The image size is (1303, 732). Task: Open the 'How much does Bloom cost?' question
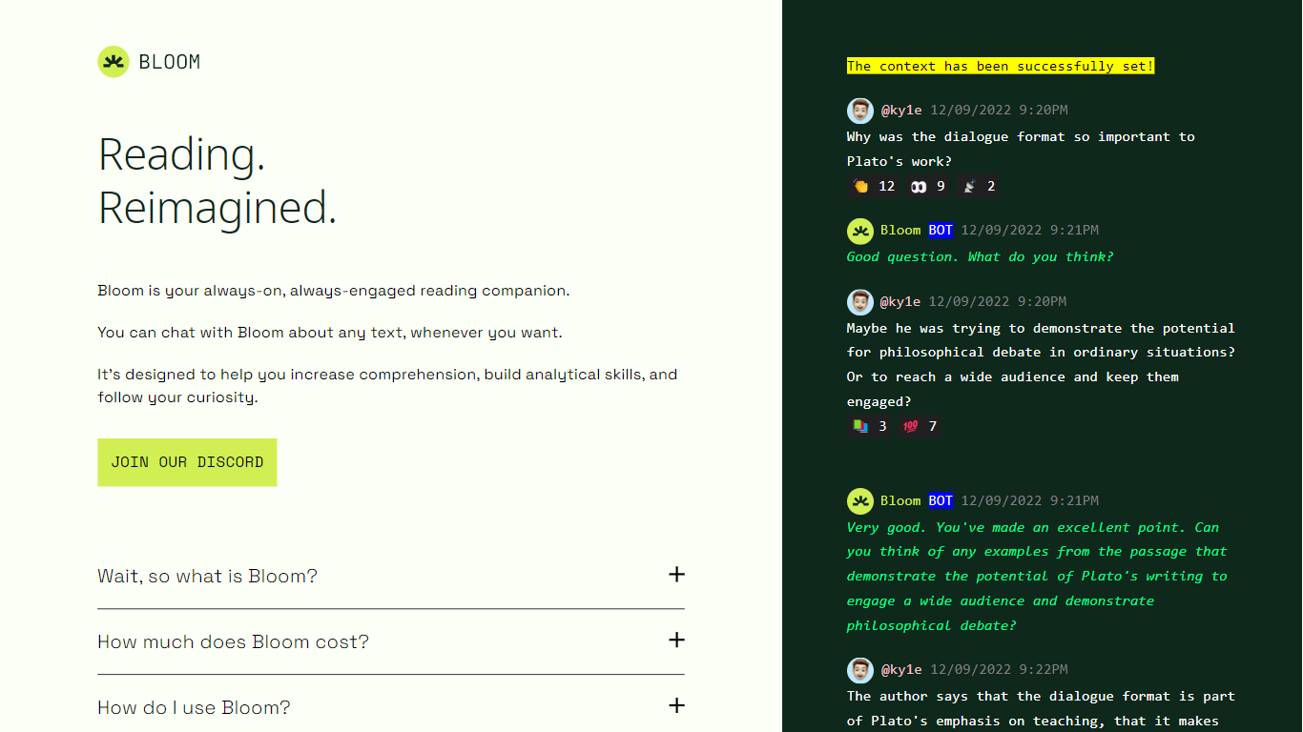tap(391, 641)
